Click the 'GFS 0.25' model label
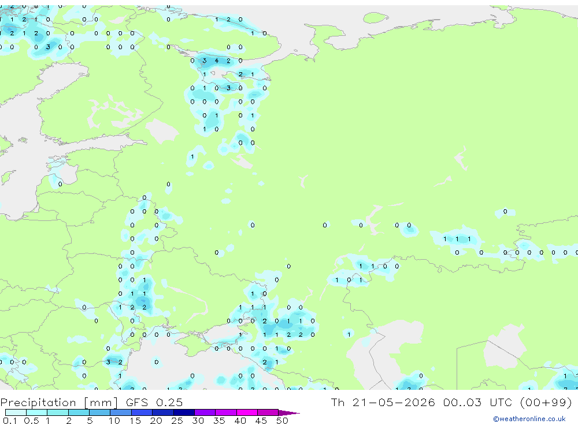The width and height of the screenshot is (578, 424). click(x=154, y=402)
